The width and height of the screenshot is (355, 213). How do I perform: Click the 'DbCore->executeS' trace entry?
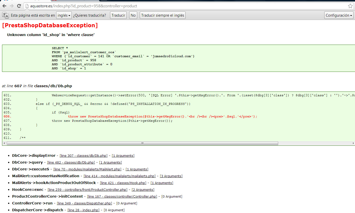tap(30, 169)
